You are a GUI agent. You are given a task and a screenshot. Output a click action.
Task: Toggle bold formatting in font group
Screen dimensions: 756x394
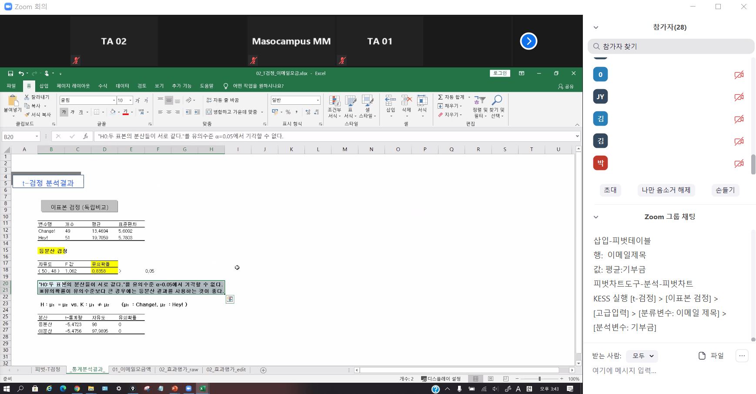pos(64,112)
